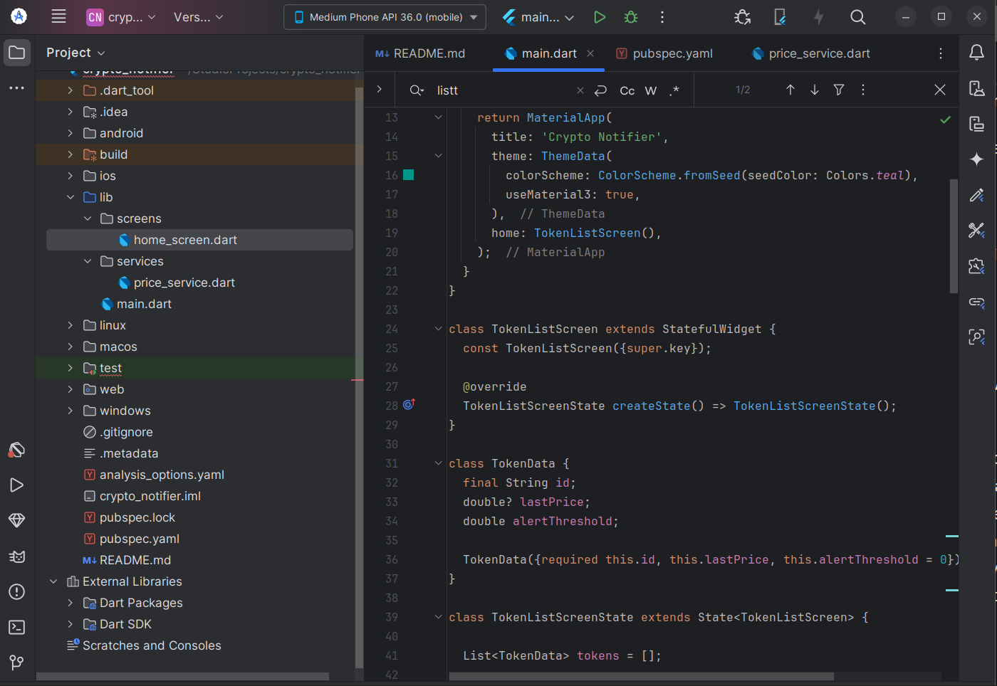
Task: Expand replace field chevron in find bar
Action: (380, 90)
